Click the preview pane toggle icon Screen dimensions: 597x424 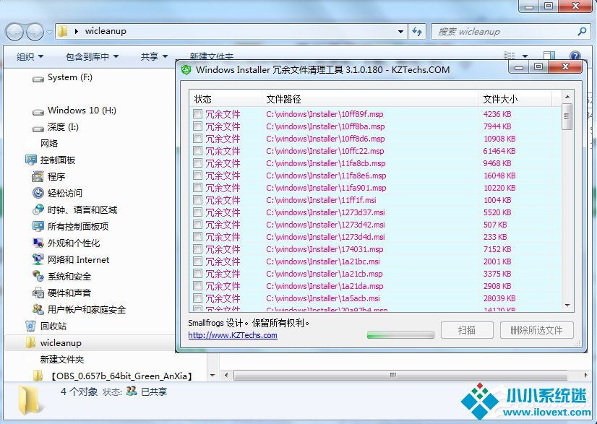click(x=549, y=56)
